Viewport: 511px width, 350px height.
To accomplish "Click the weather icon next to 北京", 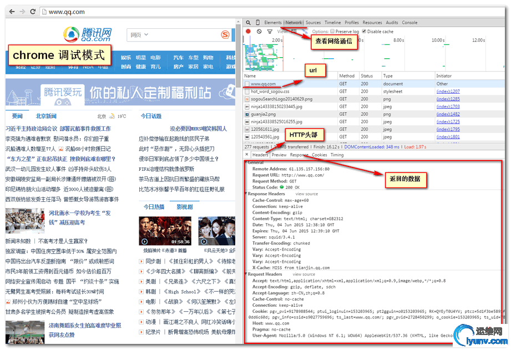I will (x=112, y=116).
